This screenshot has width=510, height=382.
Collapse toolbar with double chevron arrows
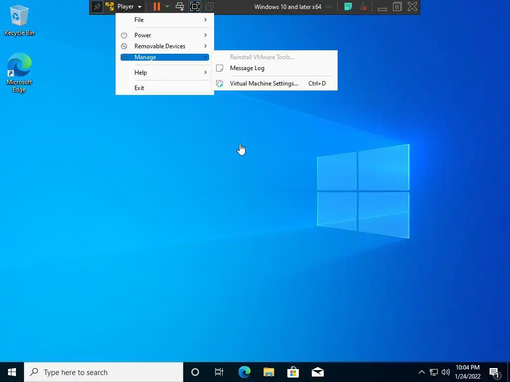click(x=329, y=7)
